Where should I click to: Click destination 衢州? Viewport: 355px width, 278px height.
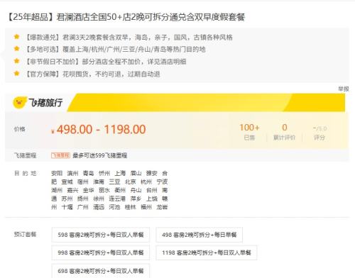(x=120, y=190)
